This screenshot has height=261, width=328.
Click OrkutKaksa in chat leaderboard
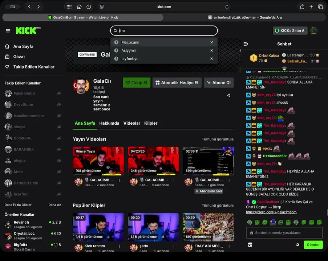(269, 55)
